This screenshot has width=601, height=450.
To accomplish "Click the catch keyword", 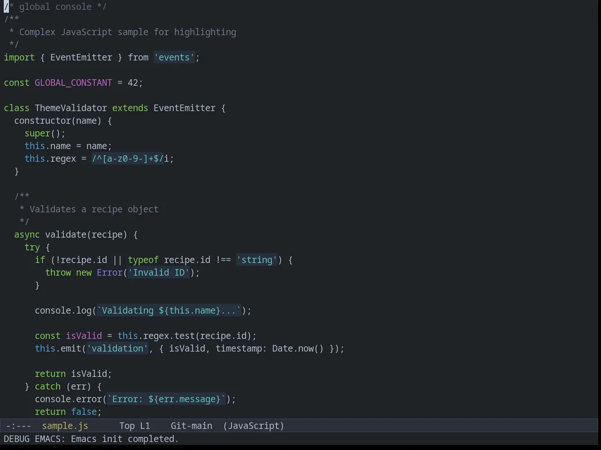I will (47, 386).
